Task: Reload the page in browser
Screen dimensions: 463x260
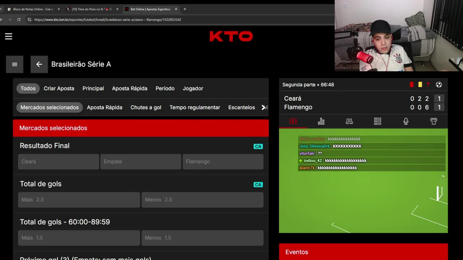Action: (19, 19)
